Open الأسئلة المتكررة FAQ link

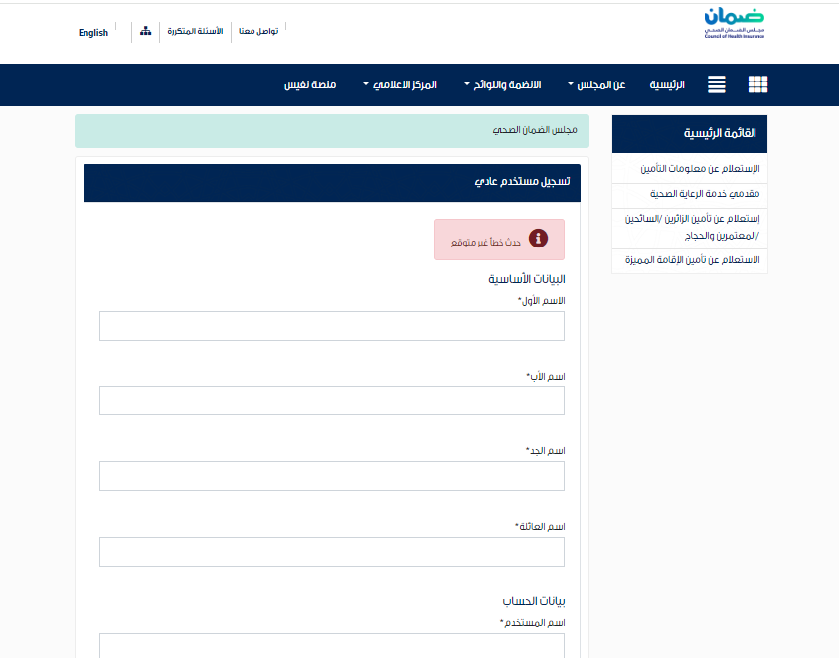click(195, 31)
